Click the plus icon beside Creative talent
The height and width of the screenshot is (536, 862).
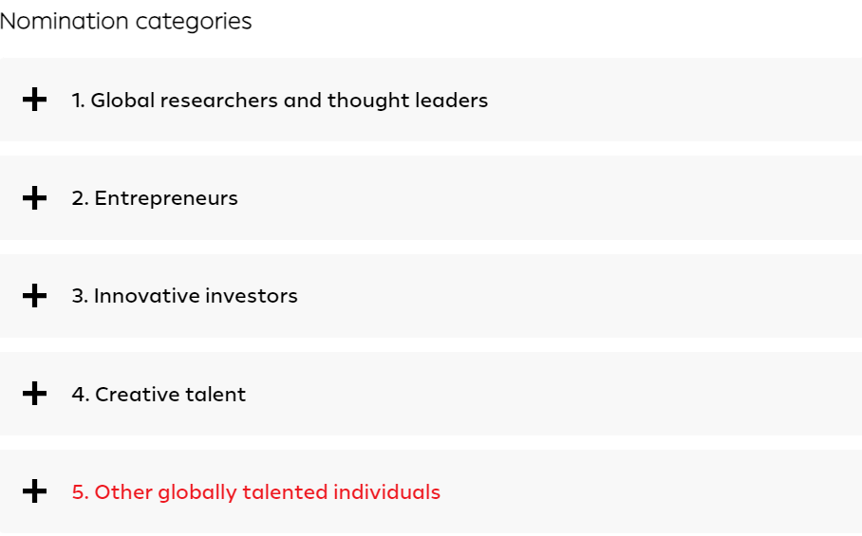pos(34,394)
